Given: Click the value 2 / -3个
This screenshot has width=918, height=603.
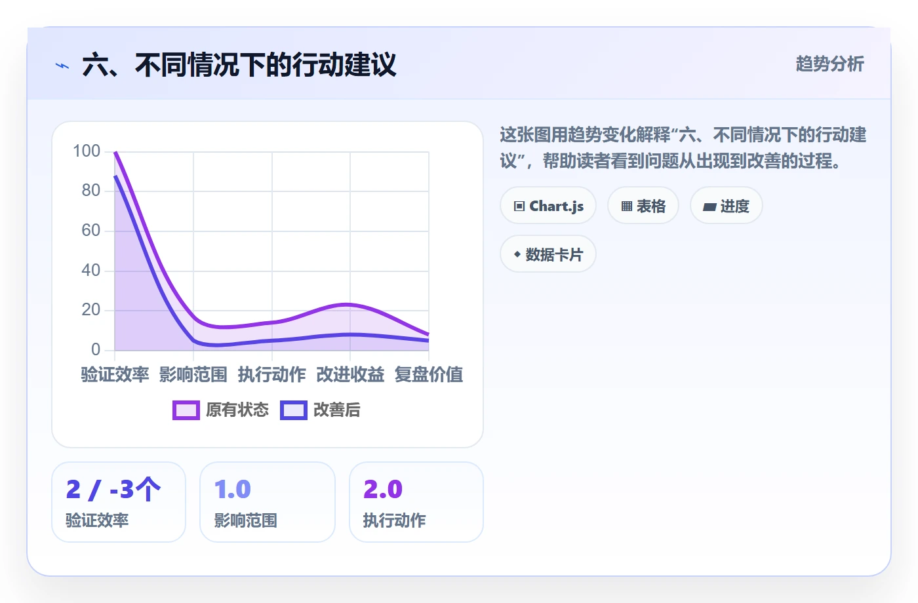Looking at the screenshot, I should pos(113,490).
